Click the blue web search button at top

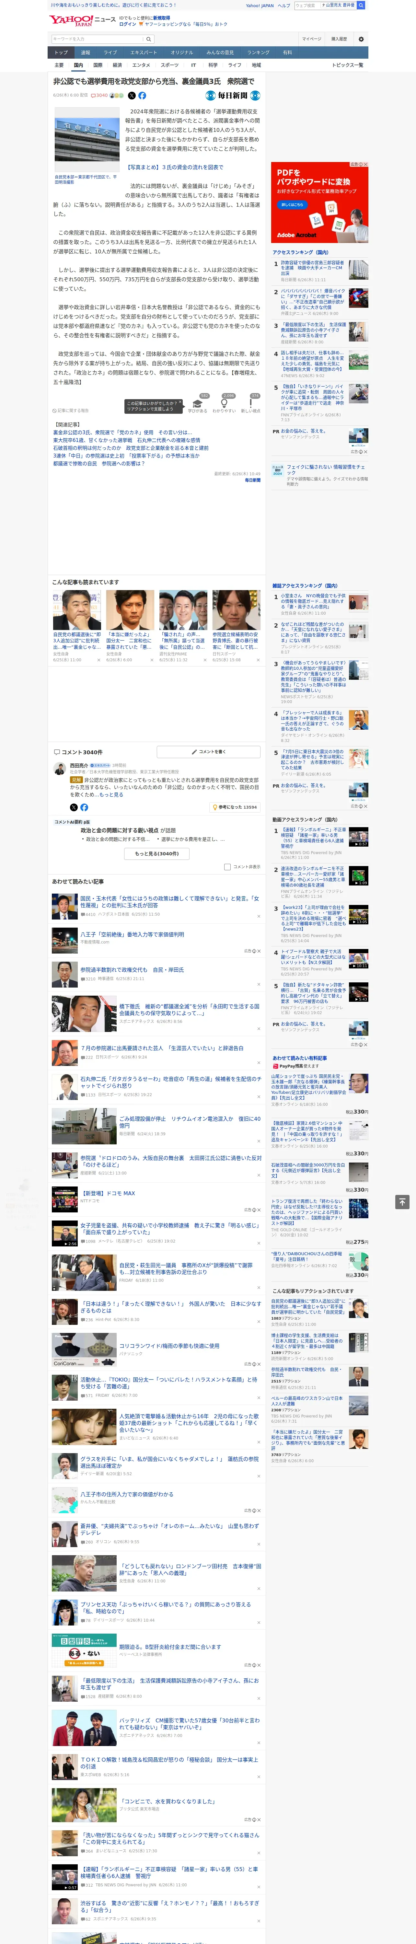coord(361,5)
